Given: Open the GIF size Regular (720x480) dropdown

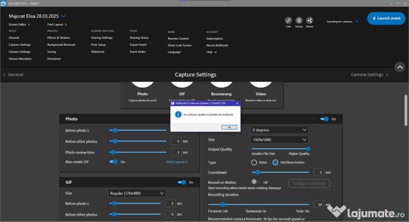Looking at the screenshot, I should point(137,193).
